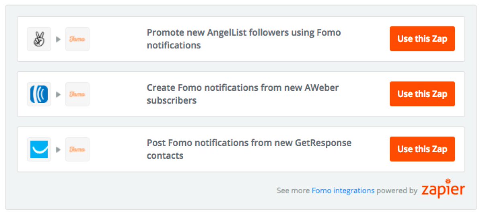Click the GetResponse smile envelope icon
Screen dimensions: 482x214
39,149
